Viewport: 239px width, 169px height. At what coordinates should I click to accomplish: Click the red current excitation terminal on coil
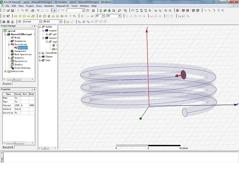(183, 75)
